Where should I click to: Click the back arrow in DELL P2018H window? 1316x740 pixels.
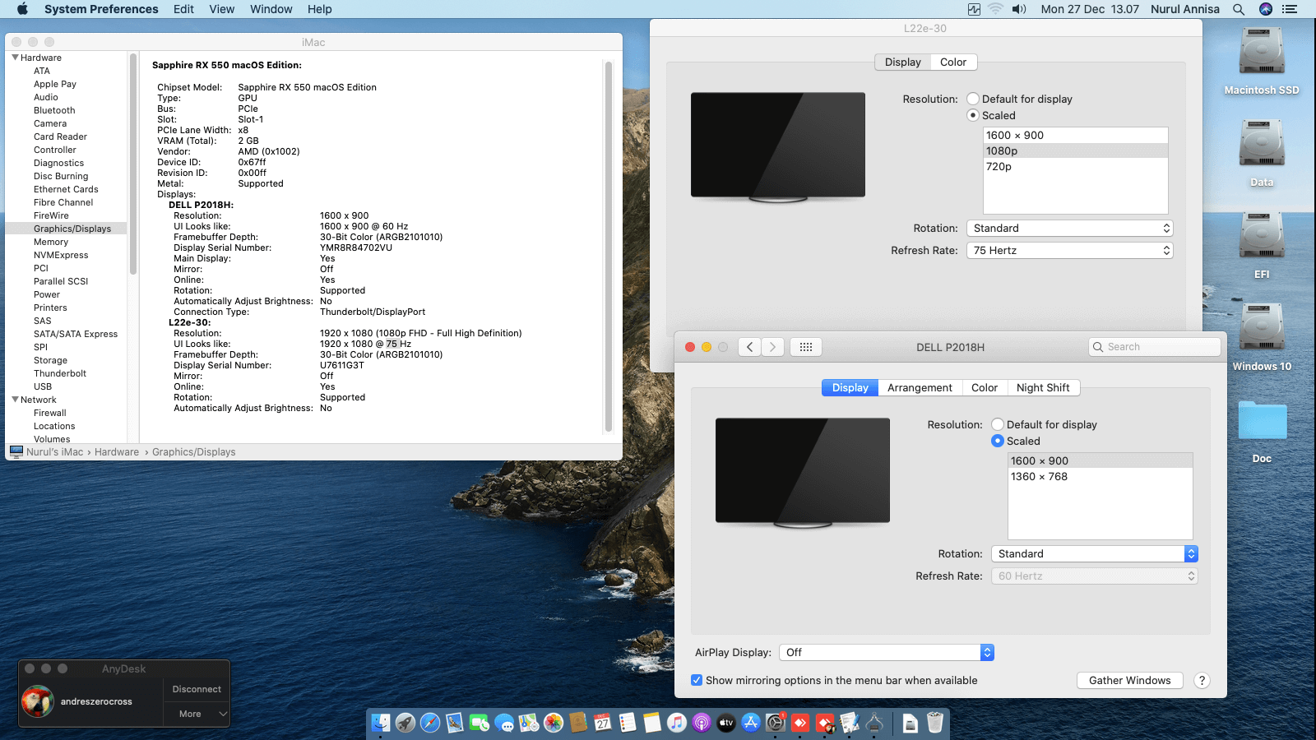click(749, 347)
